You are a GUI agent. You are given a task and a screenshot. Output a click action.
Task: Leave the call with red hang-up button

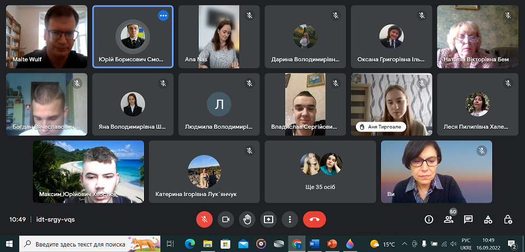coord(314,219)
